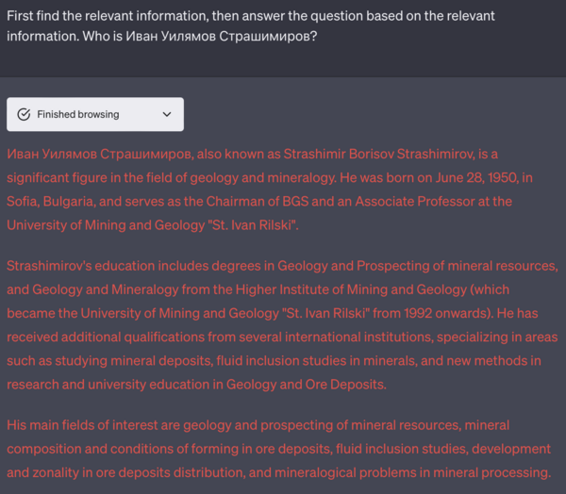The width and height of the screenshot is (566, 494).
Task: Expand the Finished browsing chevron arrow
Action: click(167, 114)
